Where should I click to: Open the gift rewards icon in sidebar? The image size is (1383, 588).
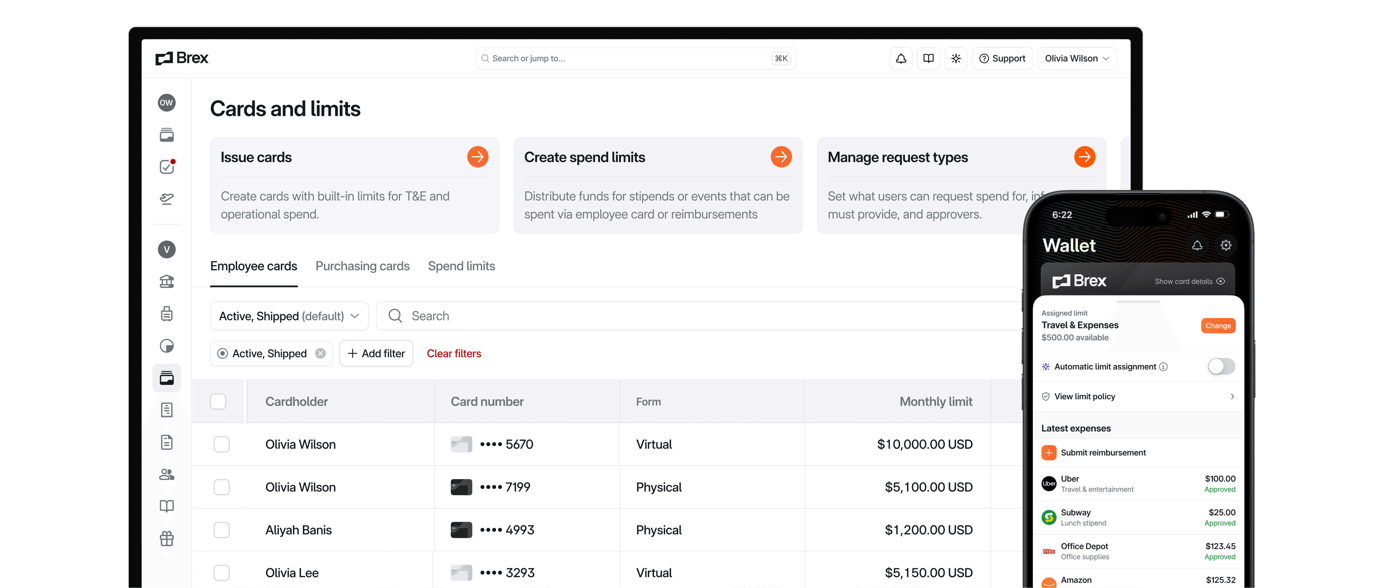[167, 539]
